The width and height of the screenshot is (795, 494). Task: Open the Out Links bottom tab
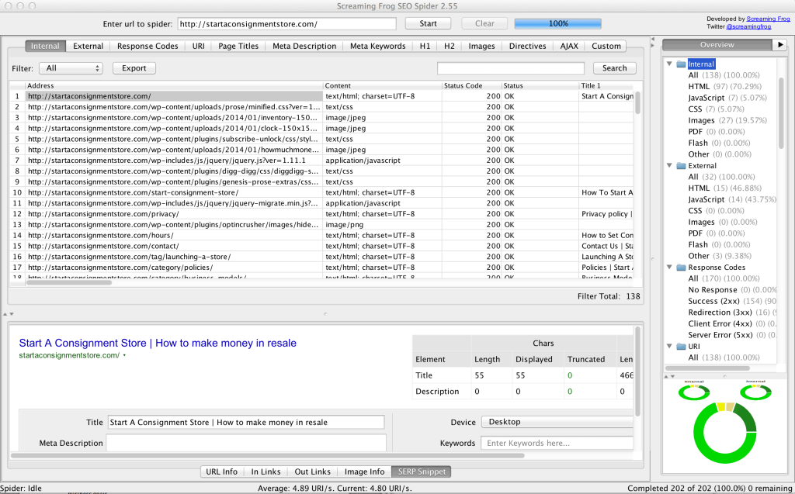[312, 472]
